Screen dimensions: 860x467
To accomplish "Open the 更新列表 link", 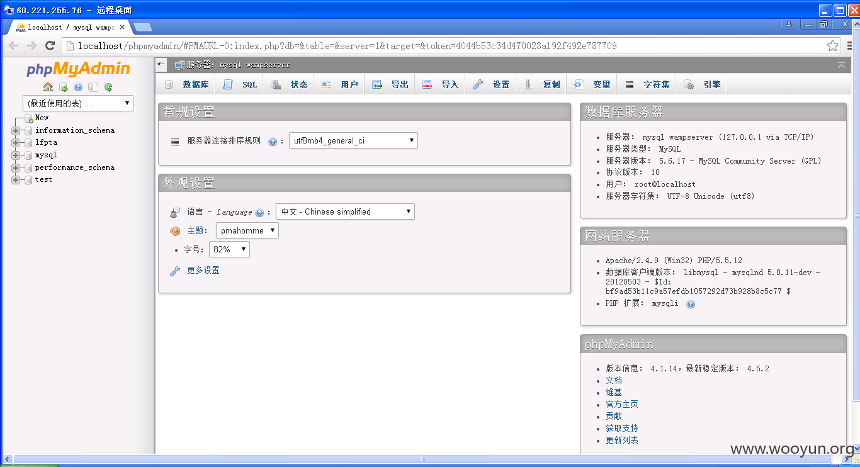I will tap(622, 441).
